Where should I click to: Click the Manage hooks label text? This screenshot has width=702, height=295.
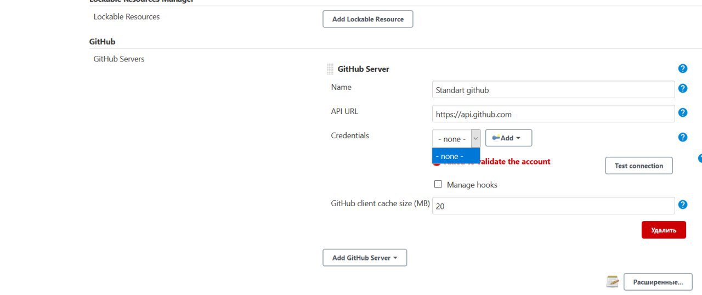coord(472,185)
